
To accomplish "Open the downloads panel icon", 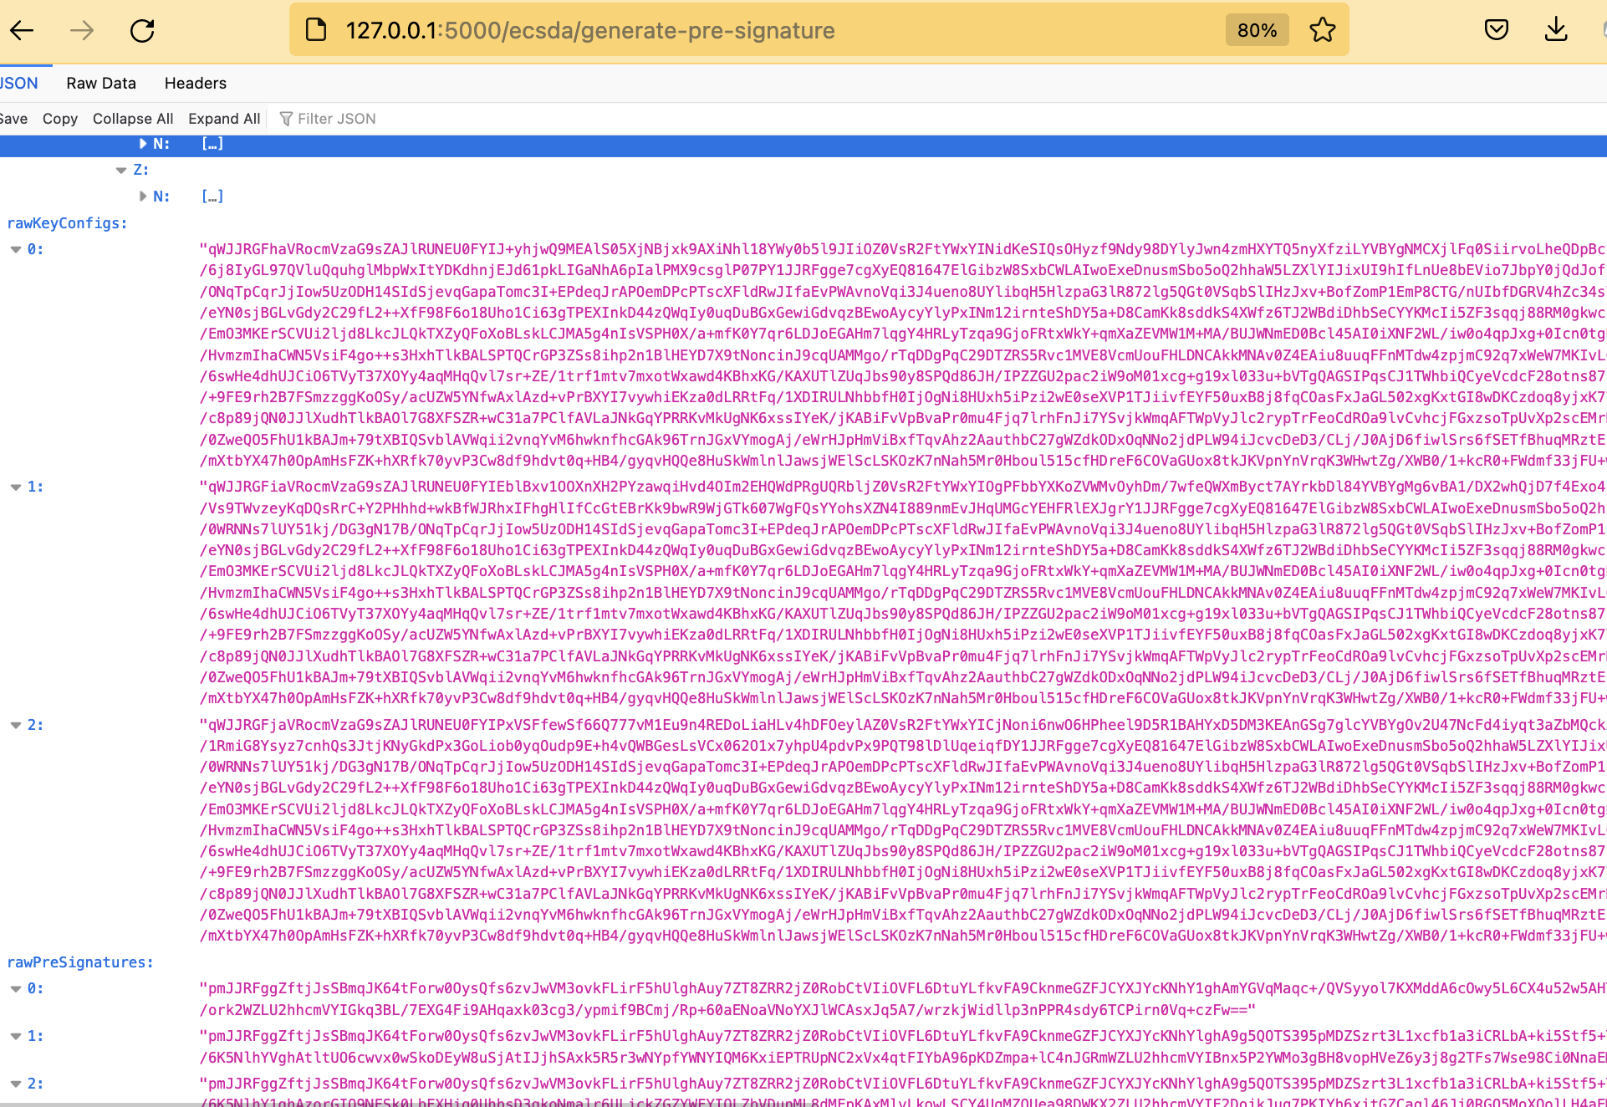I will [x=1555, y=30].
